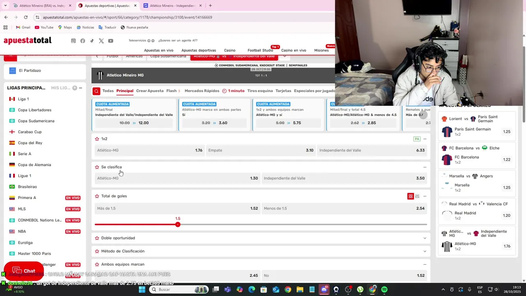Image resolution: width=526 pixels, height=296 pixels.
Task: Open Windows Start menu
Action: [142, 289]
